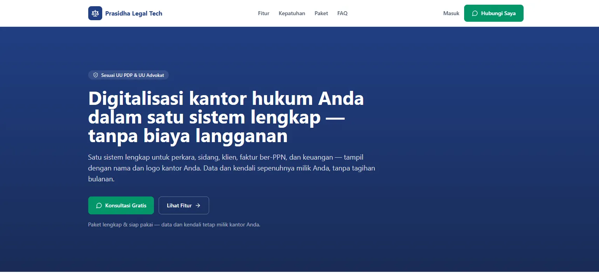The image size is (599, 273).
Task: Click the headline 'Digitalisasi kantor hukum Anda'
Action: [226, 98]
